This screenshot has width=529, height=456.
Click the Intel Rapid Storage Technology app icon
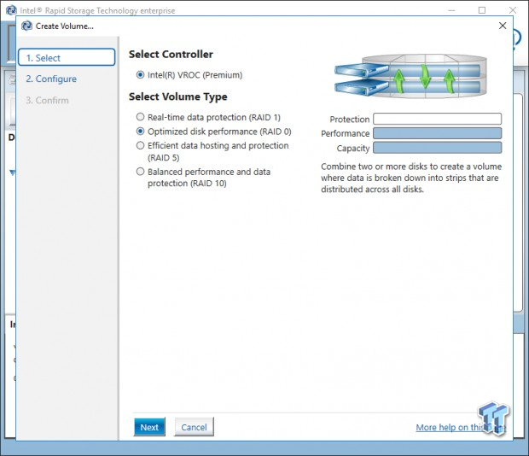click(x=11, y=10)
